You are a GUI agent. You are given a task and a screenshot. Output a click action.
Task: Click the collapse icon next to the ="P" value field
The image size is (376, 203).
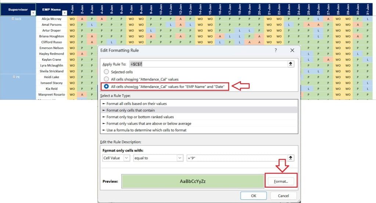pos(290,158)
